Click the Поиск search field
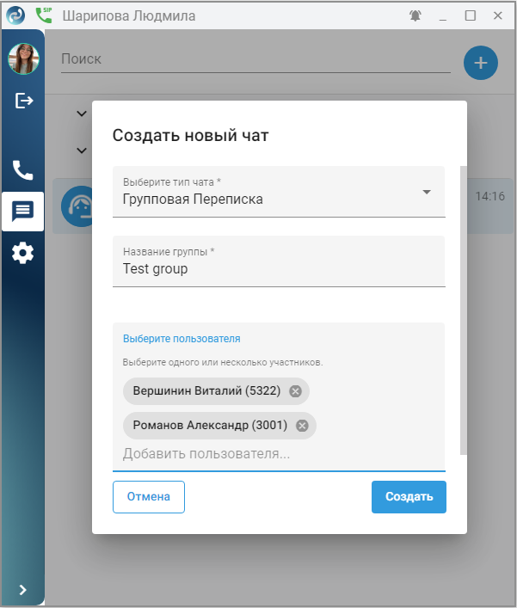 click(x=255, y=59)
